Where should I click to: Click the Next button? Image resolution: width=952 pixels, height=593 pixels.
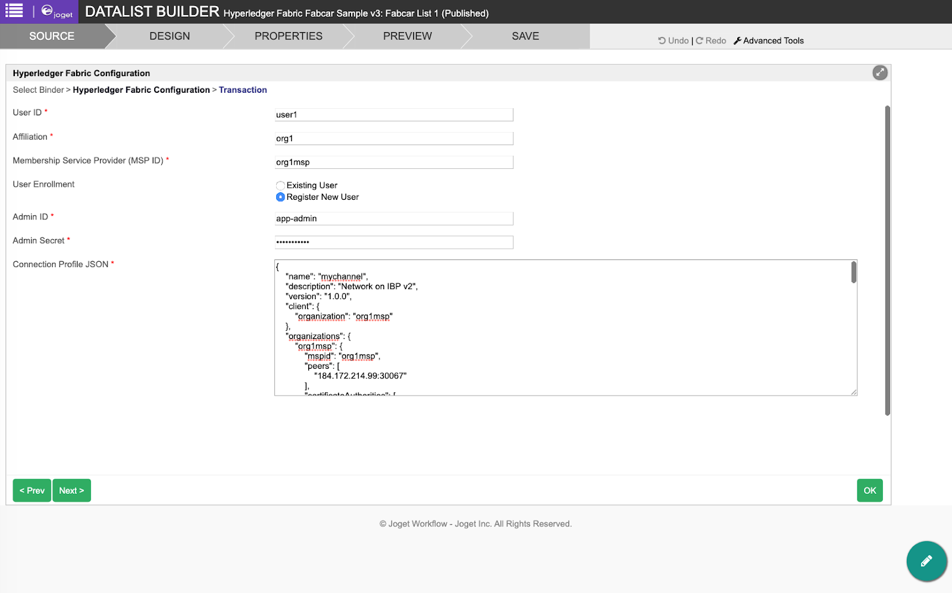(x=71, y=491)
